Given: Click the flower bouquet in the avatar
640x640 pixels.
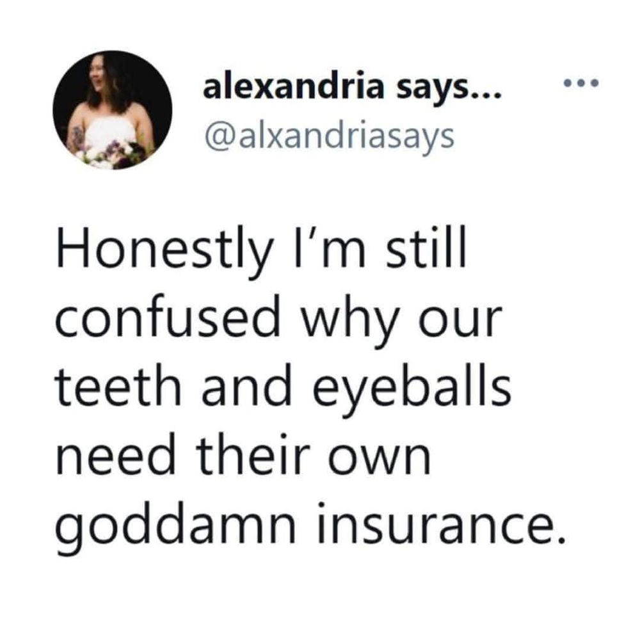Looking at the screenshot, I should 110,154.
